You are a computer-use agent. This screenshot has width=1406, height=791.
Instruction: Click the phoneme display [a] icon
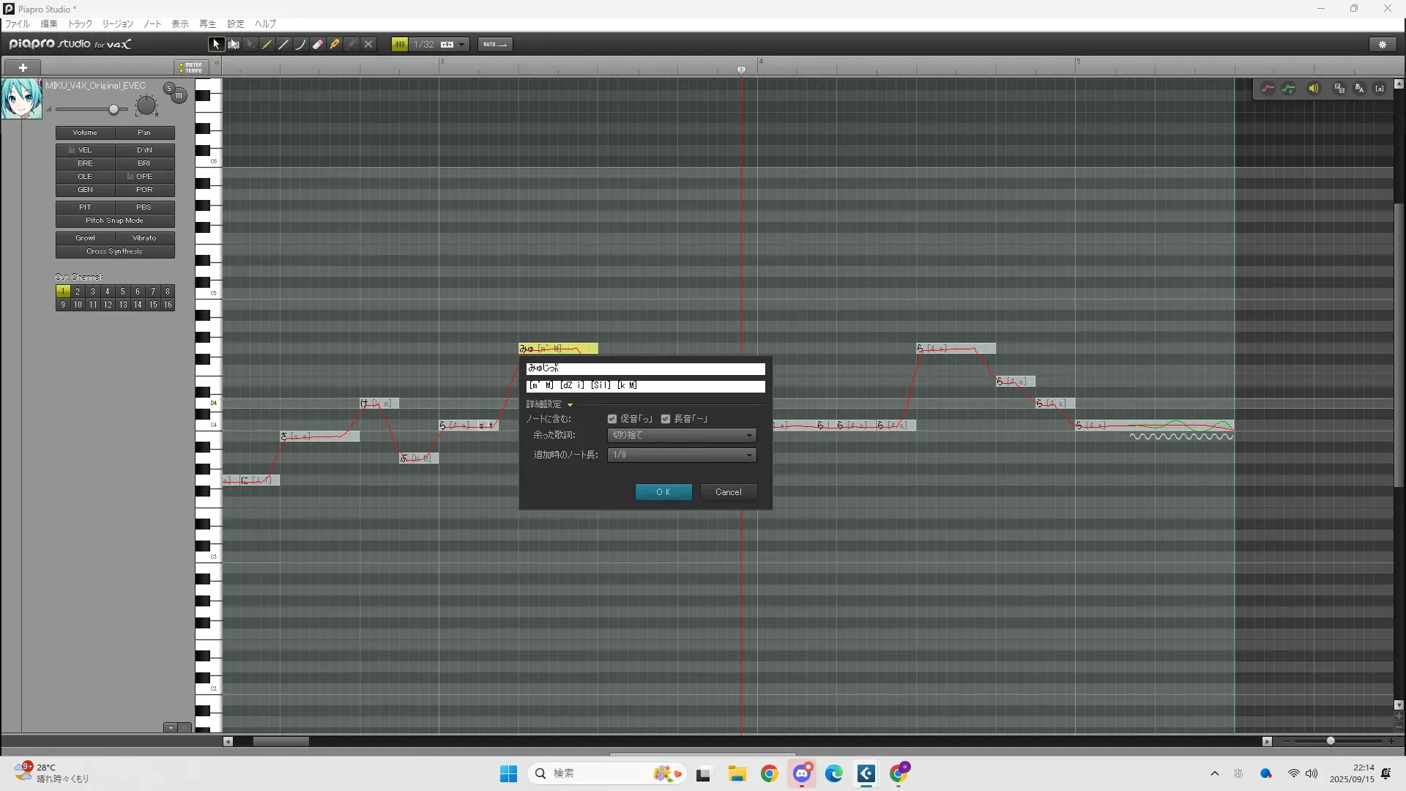click(x=1380, y=89)
